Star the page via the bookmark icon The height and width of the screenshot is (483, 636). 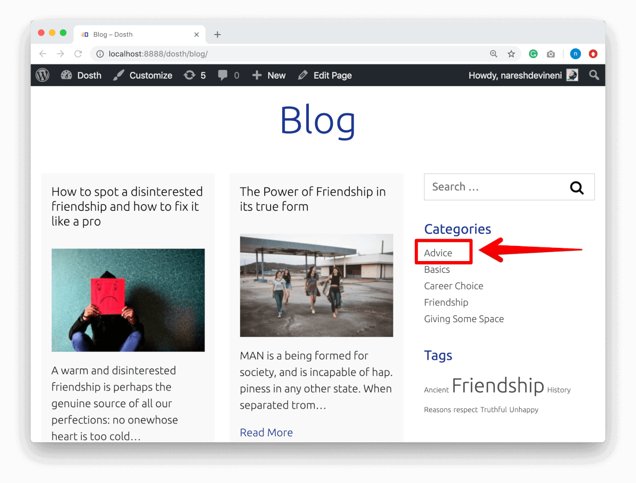pos(511,54)
